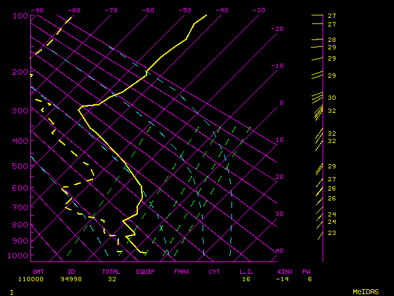Click the 0 degree isotherm label
The width and height of the screenshot is (394, 296).
(281, 103)
